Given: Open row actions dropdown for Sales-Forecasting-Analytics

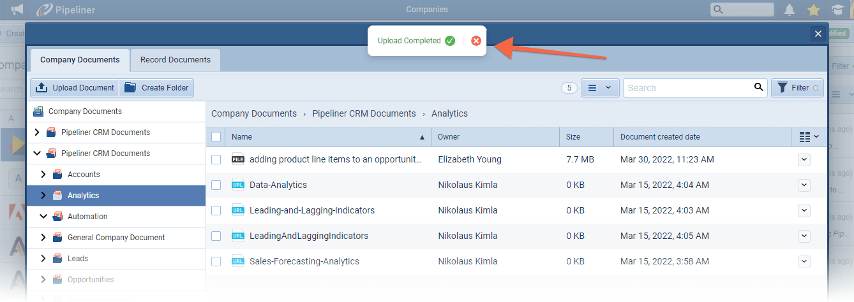Looking at the screenshot, I should [x=804, y=261].
